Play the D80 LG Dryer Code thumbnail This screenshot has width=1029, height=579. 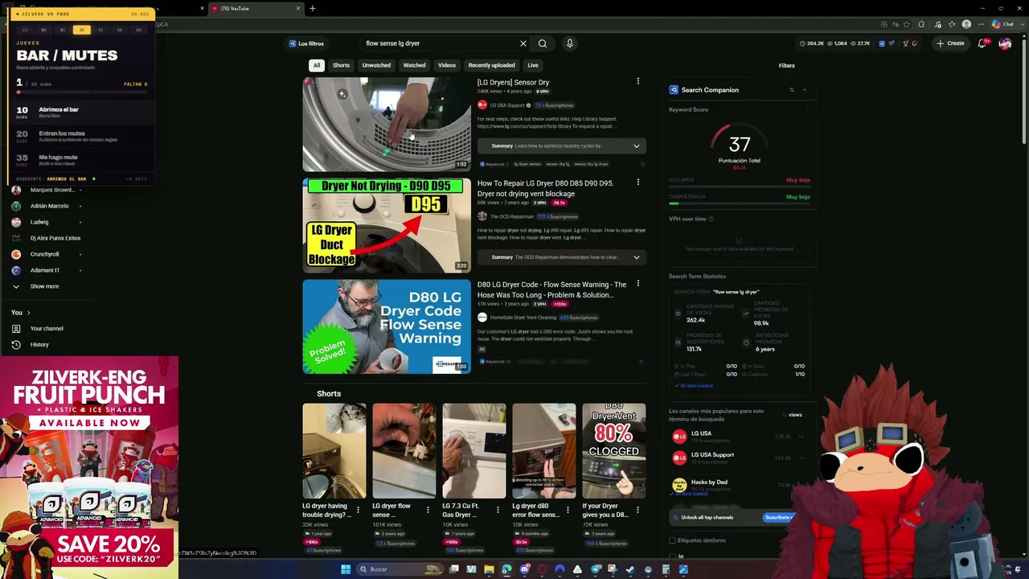387,327
